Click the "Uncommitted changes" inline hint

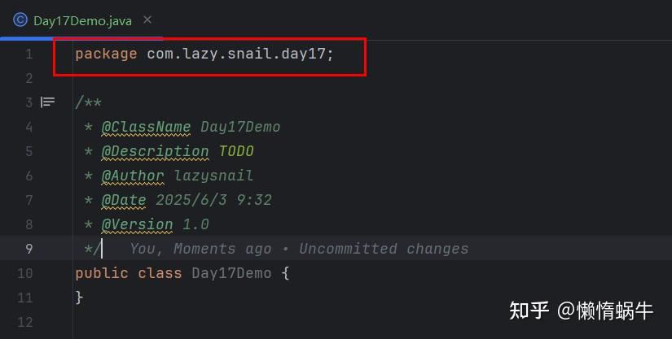click(x=384, y=249)
